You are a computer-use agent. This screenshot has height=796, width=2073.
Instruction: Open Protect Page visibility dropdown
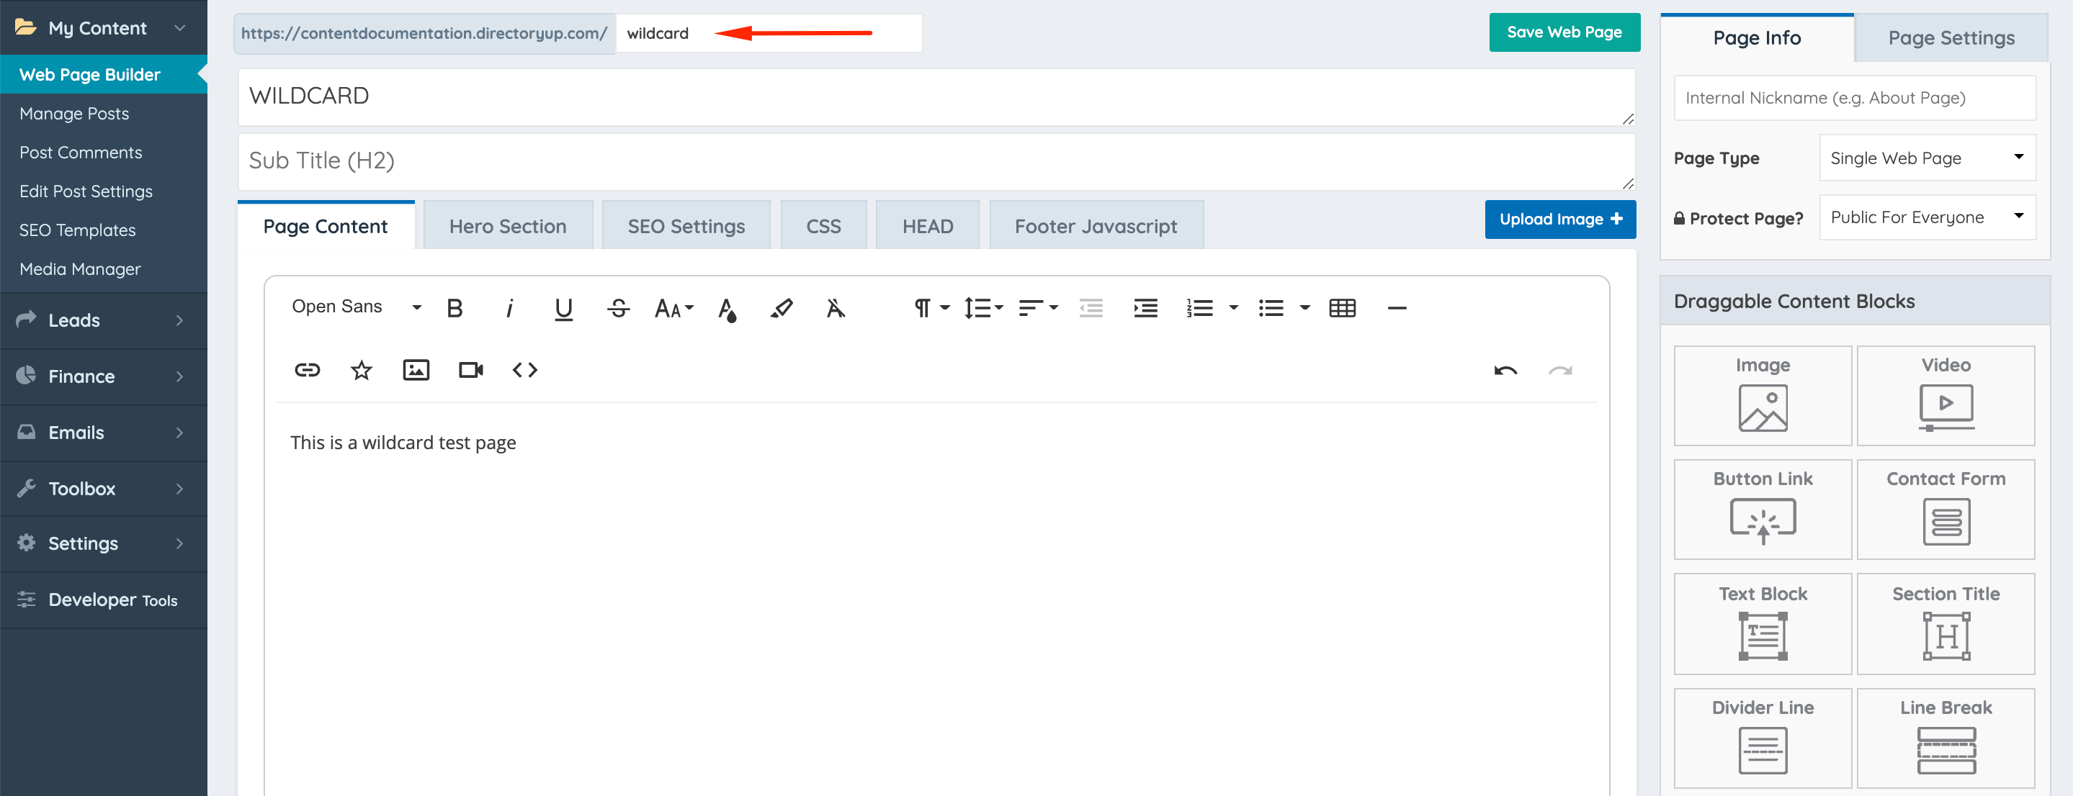1927,217
